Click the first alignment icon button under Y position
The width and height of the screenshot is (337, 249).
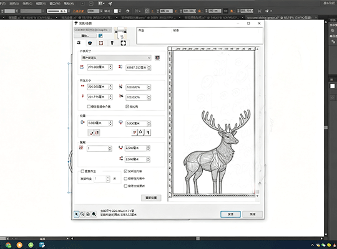[135, 133]
